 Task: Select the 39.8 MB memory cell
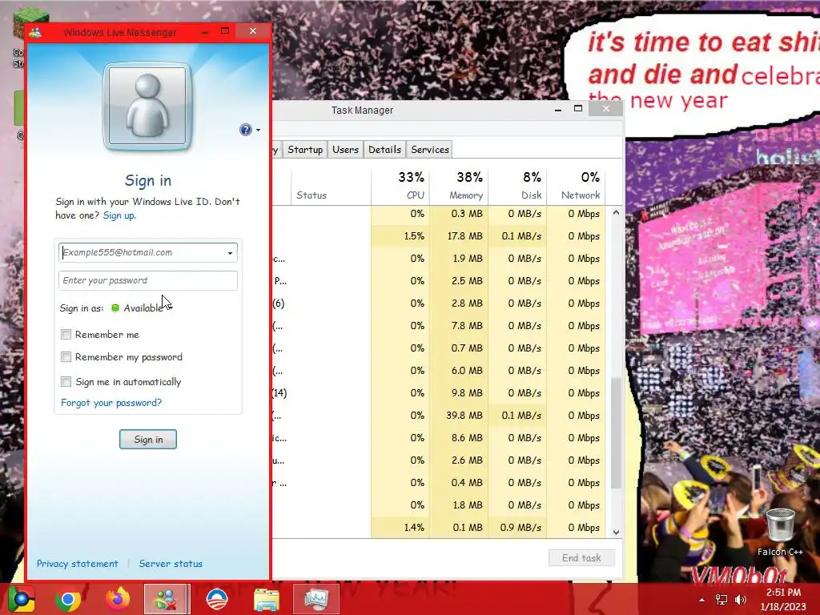(459, 416)
